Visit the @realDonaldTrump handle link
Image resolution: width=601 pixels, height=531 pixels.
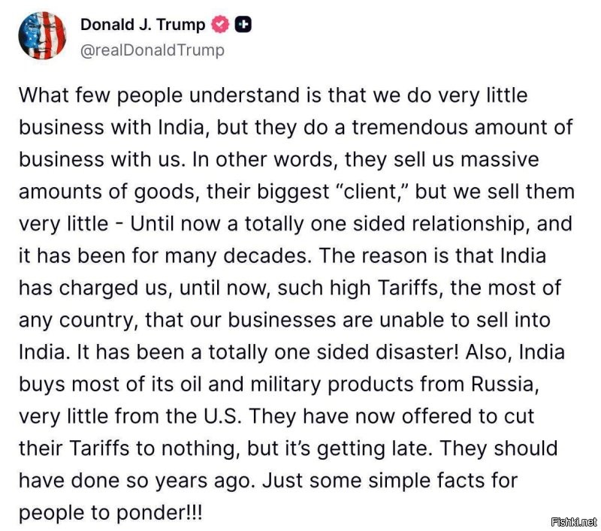(153, 50)
